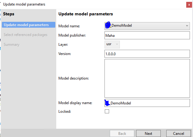Image resolution: width=193 pixels, height=137 pixels.
Task: Click the bold Update model parameters heading
Action: coord(85,14)
